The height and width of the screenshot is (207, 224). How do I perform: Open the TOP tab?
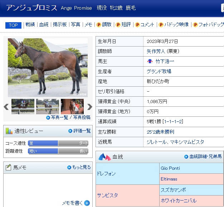13,25
